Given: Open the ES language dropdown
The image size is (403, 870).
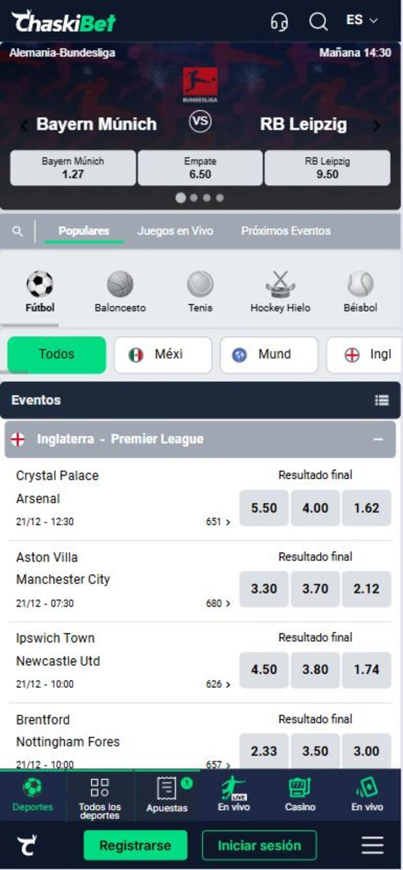Looking at the screenshot, I should click(x=361, y=20).
